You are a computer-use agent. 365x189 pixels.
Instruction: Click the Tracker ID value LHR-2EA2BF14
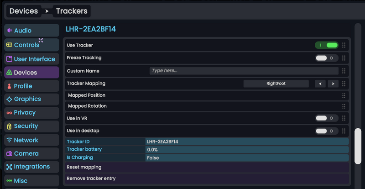162,142
